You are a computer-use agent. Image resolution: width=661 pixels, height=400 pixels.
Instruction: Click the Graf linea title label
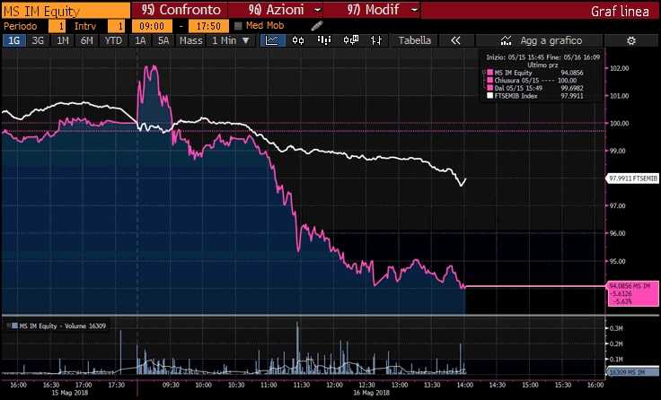tap(620, 12)
